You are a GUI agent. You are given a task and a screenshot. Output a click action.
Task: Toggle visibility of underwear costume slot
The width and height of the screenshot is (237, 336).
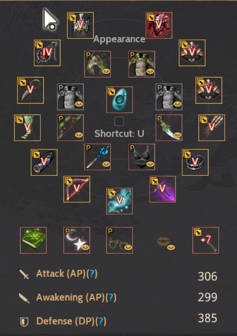point(150,164)
